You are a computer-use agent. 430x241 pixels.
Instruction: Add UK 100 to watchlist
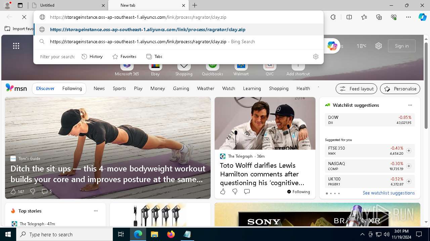click(x=408, y=181)
